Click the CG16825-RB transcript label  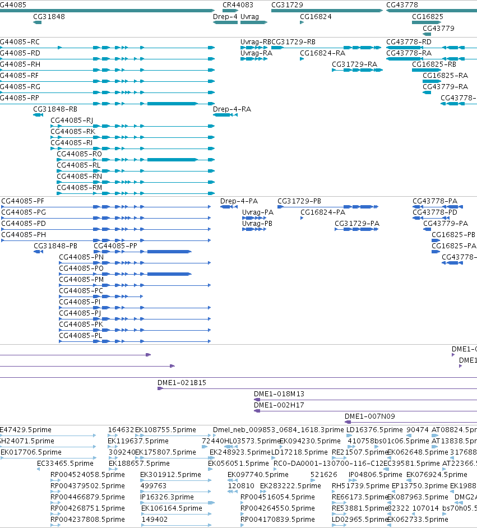coord(434,64)
